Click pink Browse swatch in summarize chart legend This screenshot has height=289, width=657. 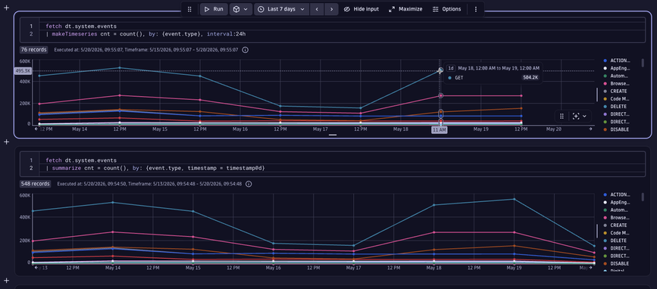pyautogui.click(x=605, y=217)
